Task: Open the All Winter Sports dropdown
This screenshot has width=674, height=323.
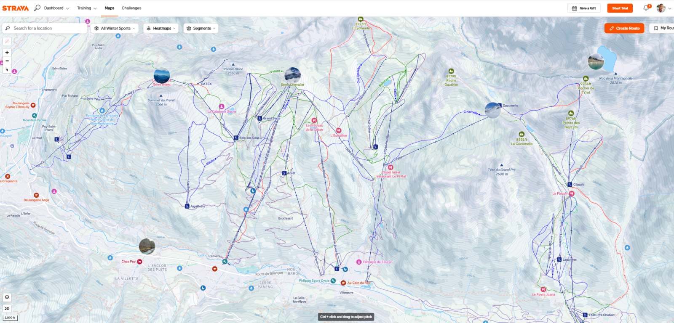Action: pyautogui.click(x=115, y=28)
